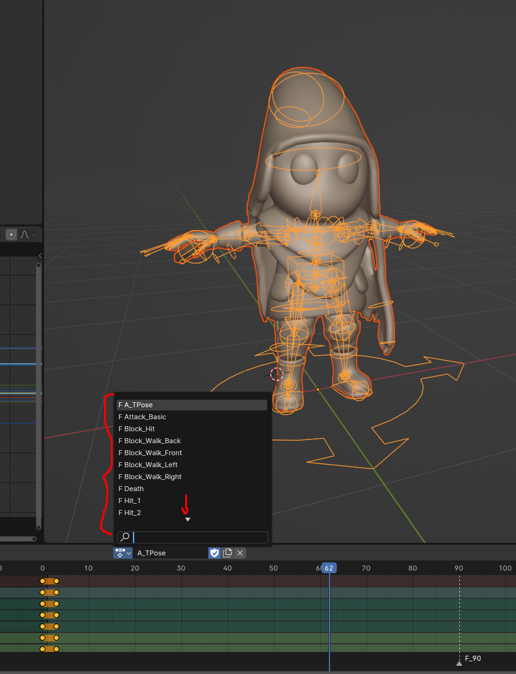
Task: Click the graph editor vertical scrollbar
Action: click(x=38, y=397)
